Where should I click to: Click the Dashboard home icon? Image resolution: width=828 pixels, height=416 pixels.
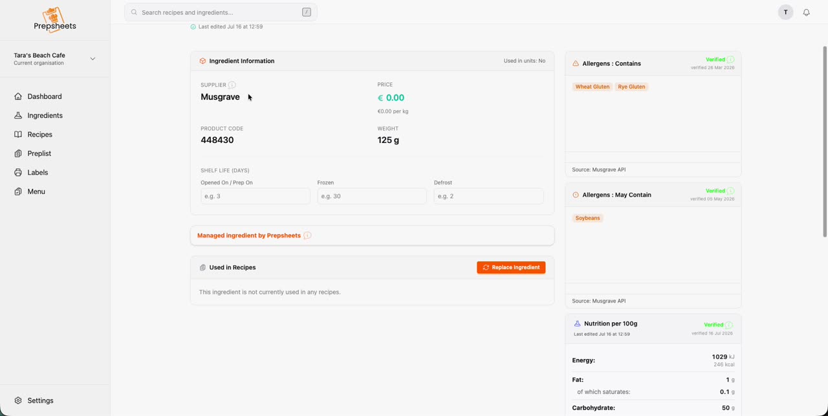click(18, 96)
